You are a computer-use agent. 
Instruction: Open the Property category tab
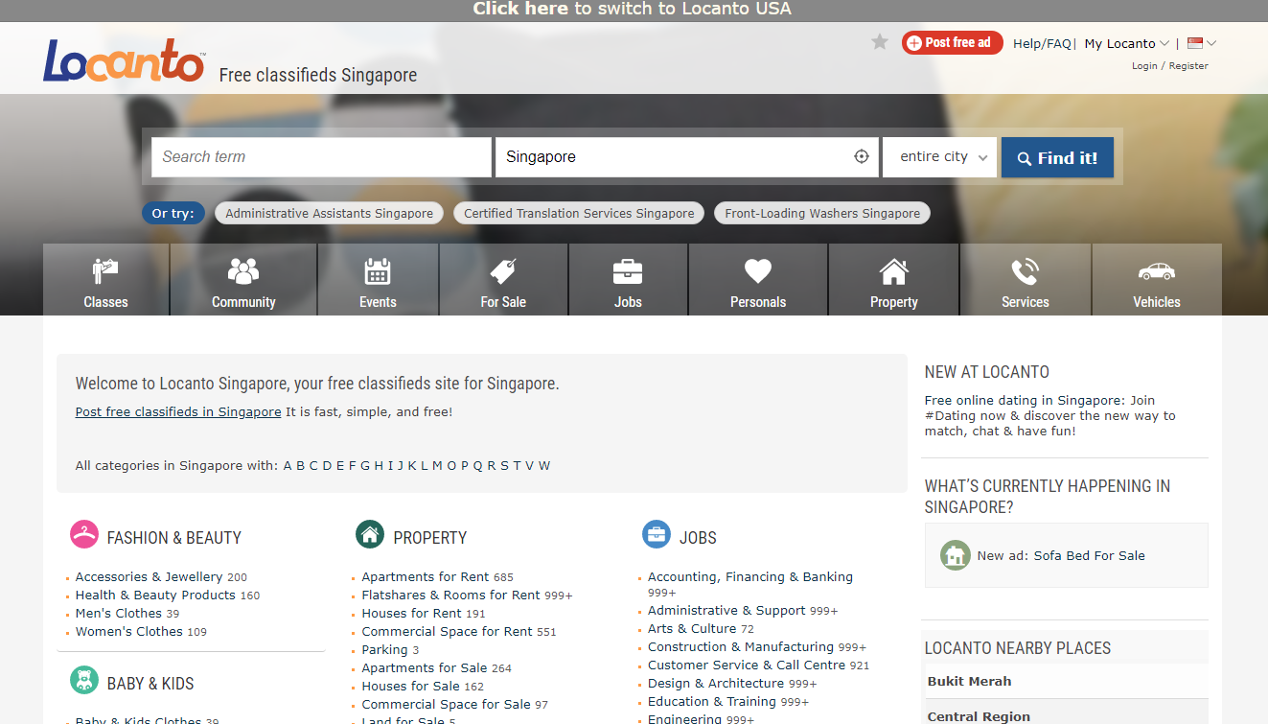(893, 280)
